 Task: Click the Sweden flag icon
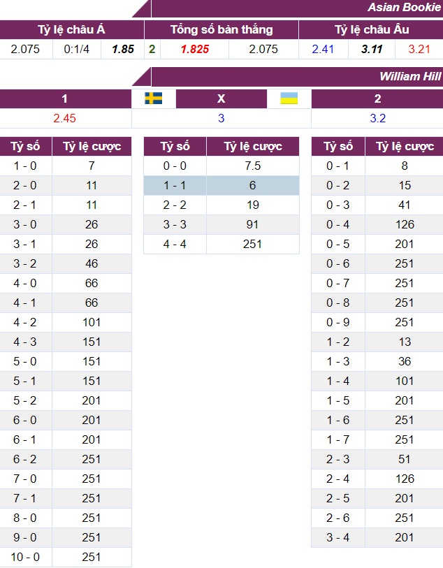coord(154,99)
